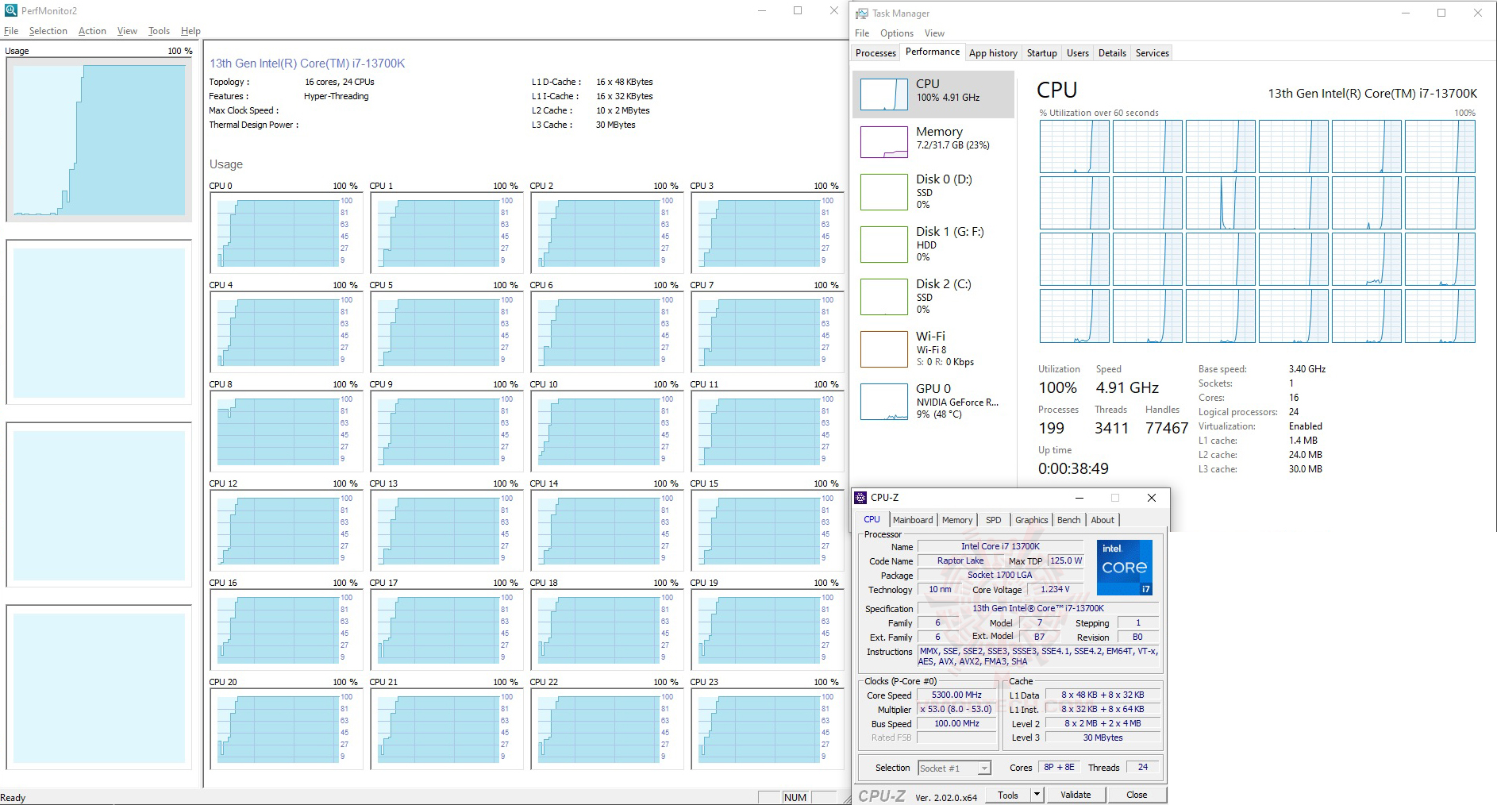The height and width of the screenshot is (805, 1497).
Task: Click the PerfMonitor2 app icon in title bar
Action: point(10,10)
